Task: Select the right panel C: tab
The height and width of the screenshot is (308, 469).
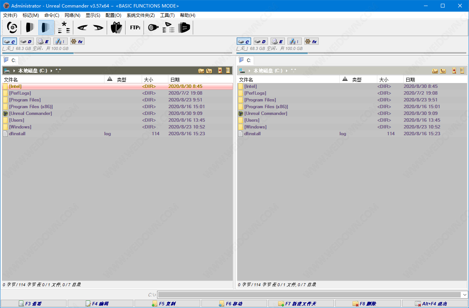Action: [245, 60]
